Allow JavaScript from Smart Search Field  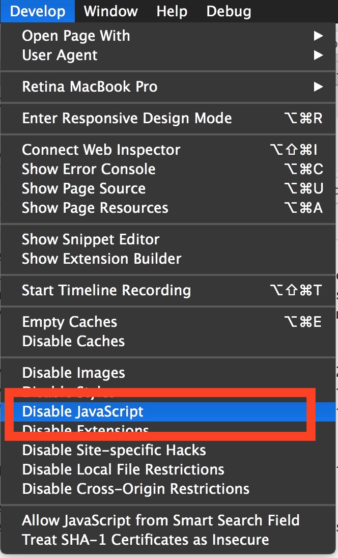click(160, 520)
